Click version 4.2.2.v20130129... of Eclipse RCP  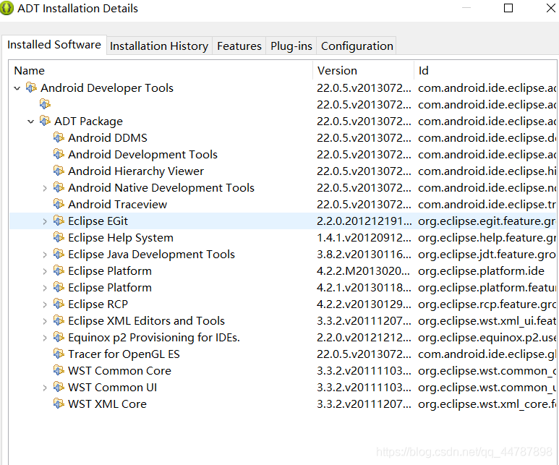pyautogui.click(x=364, y=304)
